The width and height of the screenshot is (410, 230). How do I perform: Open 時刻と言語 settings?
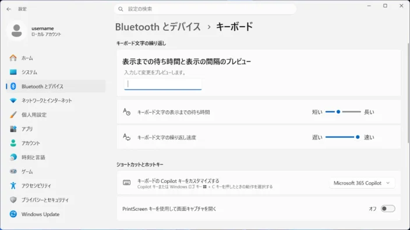pyautogui.click(x=56, y=157)
